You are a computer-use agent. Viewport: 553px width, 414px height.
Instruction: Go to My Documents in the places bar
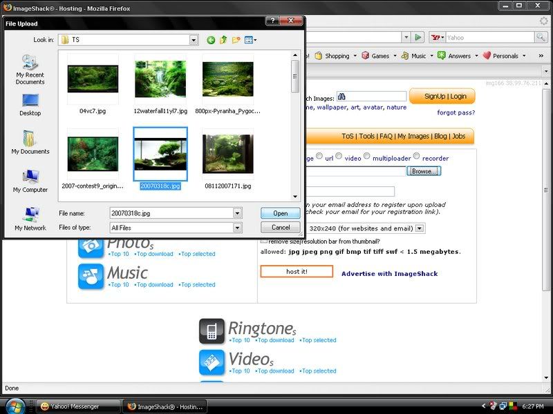30,142
